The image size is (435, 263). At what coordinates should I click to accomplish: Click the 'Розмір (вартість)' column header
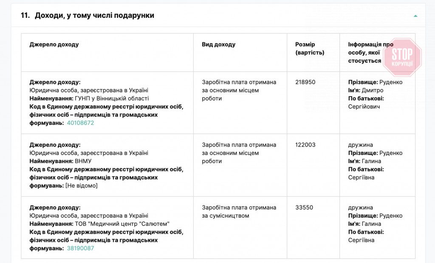point(310,48)
